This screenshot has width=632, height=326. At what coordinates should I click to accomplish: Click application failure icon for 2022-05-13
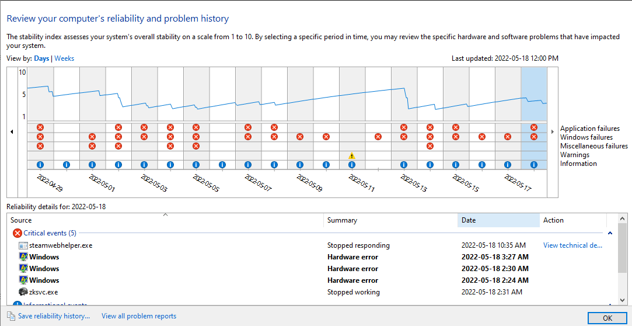[x=404, y=127]
